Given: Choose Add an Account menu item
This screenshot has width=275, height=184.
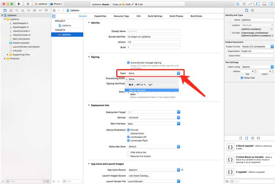Looking at the screenshot, I should (x=152, y=90).
